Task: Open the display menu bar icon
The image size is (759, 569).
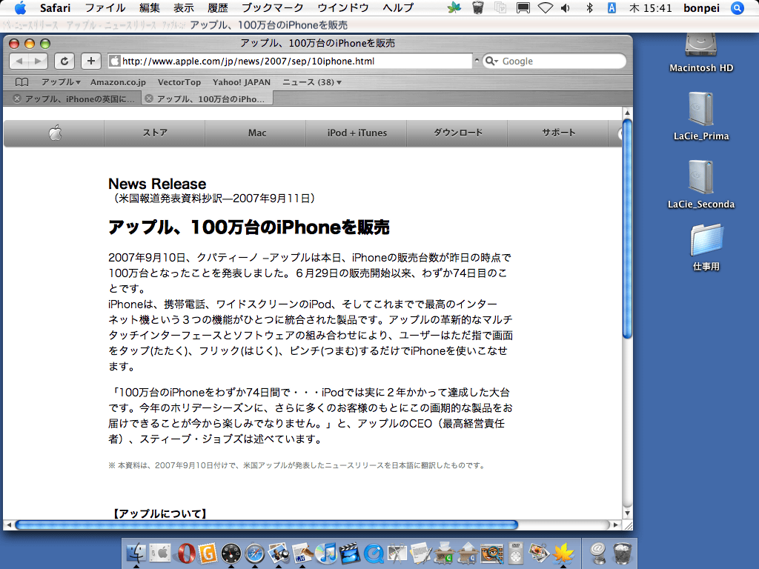Action: (523, 7)
